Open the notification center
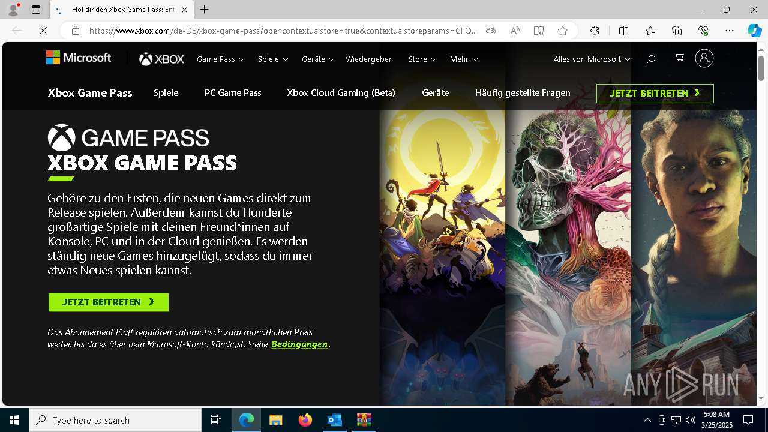768x432 pixels. click(748, 420)
